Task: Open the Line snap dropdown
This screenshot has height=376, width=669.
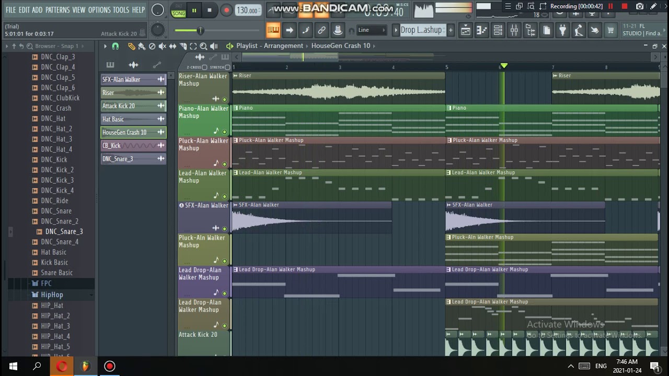Action: click(372, 30)
